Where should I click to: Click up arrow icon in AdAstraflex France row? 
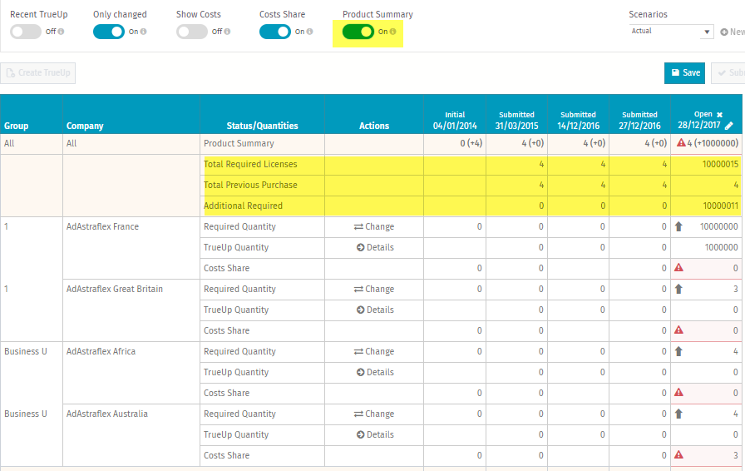[x=679, y=226]
